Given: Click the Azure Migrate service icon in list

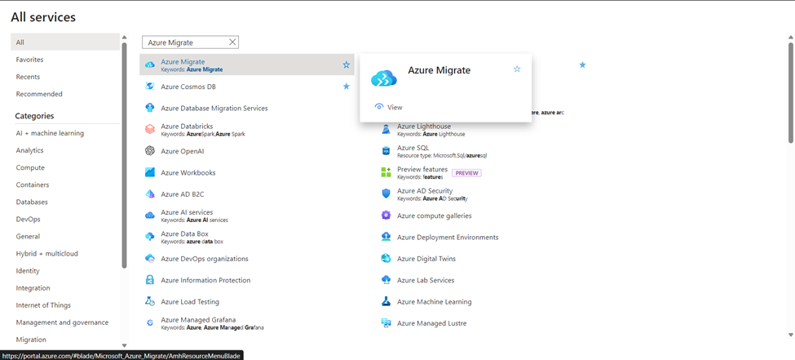Looking at the screenshot, I should [149, 65].
